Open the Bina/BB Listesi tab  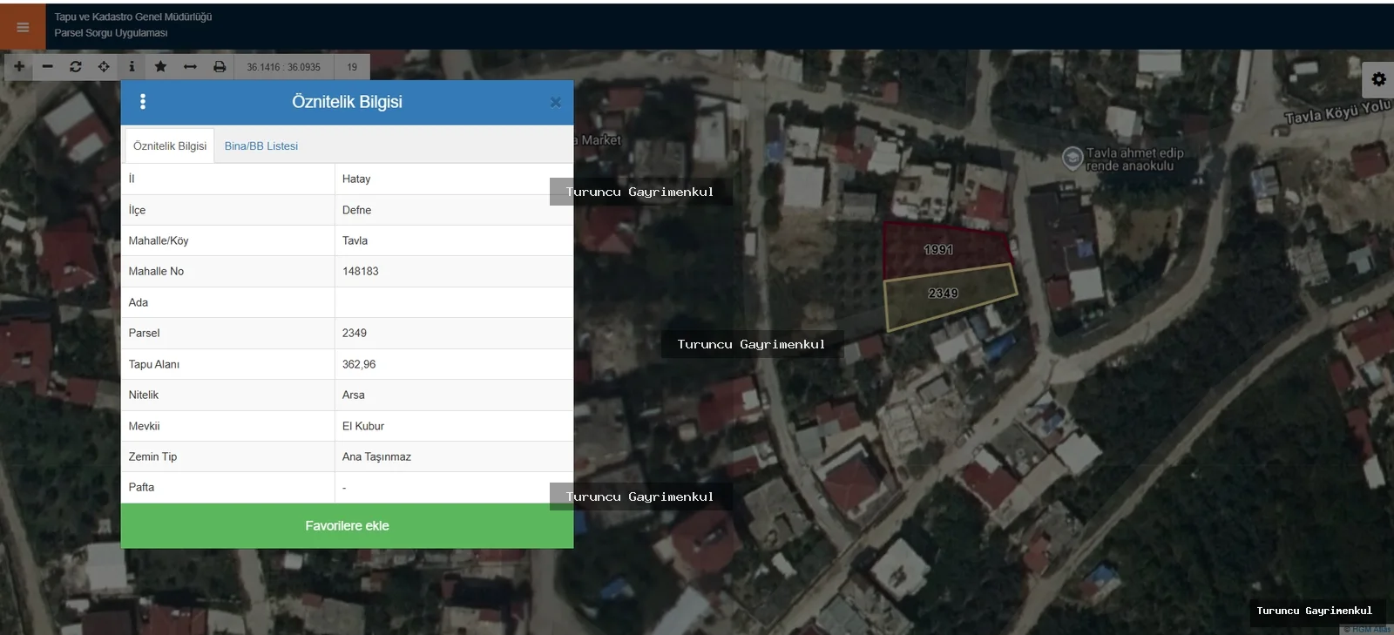[261, 146]
